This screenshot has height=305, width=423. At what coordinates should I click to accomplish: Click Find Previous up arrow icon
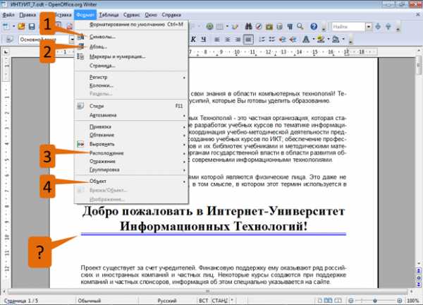388,26
